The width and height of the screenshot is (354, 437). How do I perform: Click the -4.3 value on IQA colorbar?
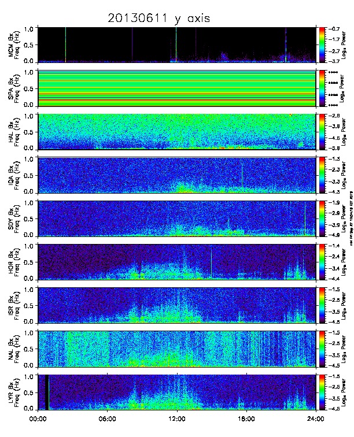point(334,191)
